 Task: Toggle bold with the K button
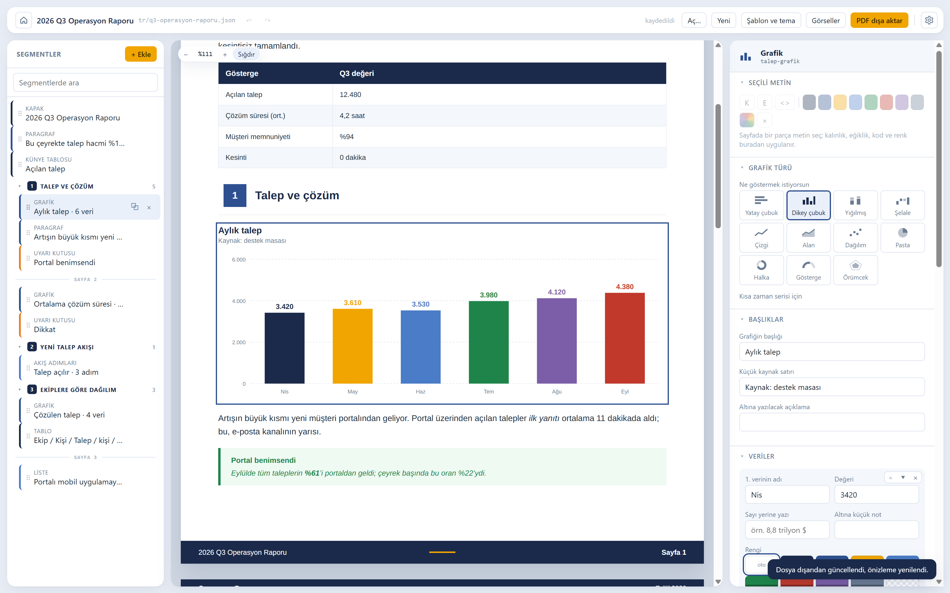tap(747, 103)
